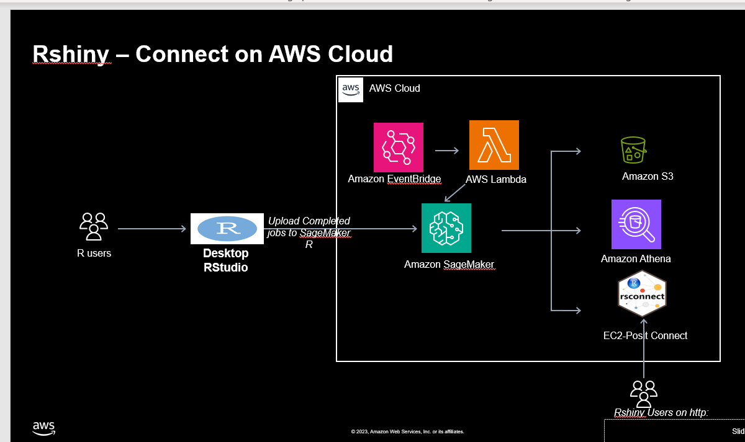Click the Amazon SageMaker label
The width and height of the screenshot is (745, 442).
(x=449, y=265)
